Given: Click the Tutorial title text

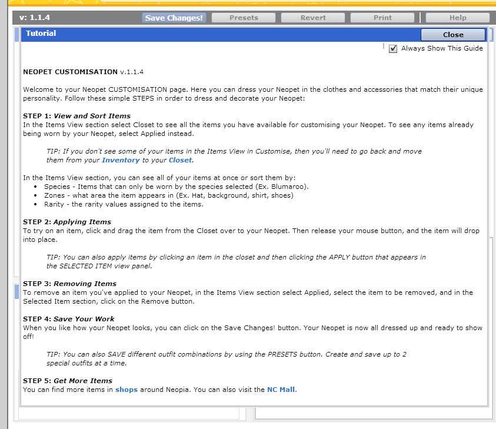Looking at the screenshot, I should click(41, 33).
